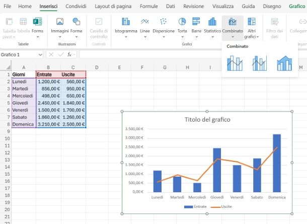Choose column-line on secondary axis combo thumbnail
307x224 pixels.
point(260,63)
